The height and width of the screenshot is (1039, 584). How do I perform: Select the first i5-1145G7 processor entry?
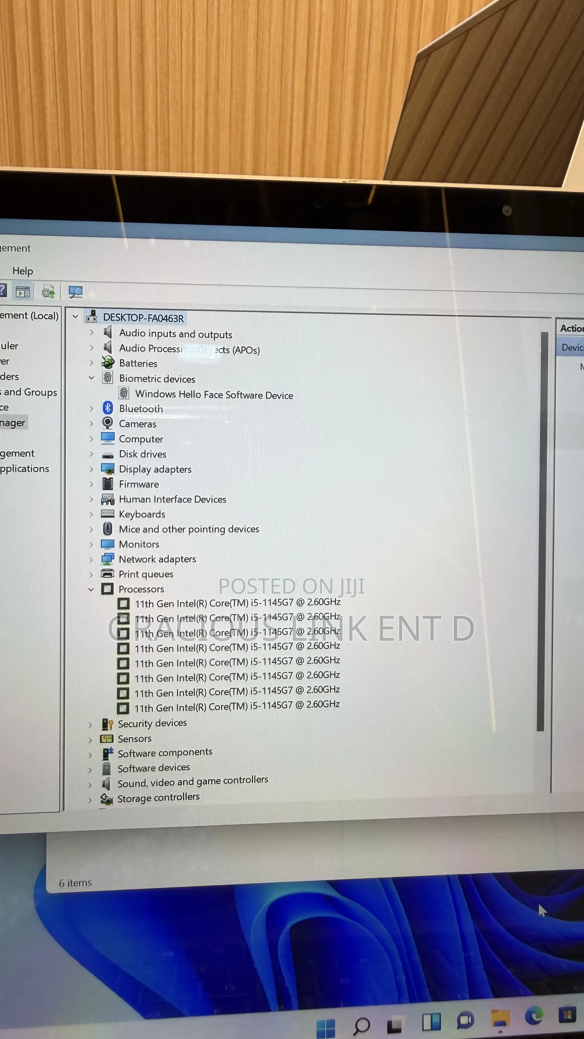click(237, 603)
